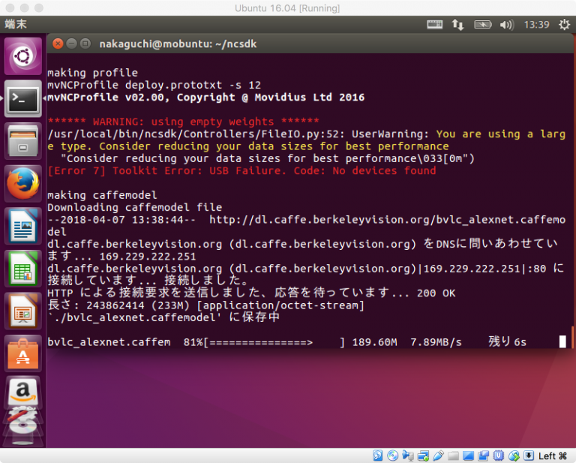576x463 pixels.
Task: Close the terminal window with red button
Action: coord(58,44)
